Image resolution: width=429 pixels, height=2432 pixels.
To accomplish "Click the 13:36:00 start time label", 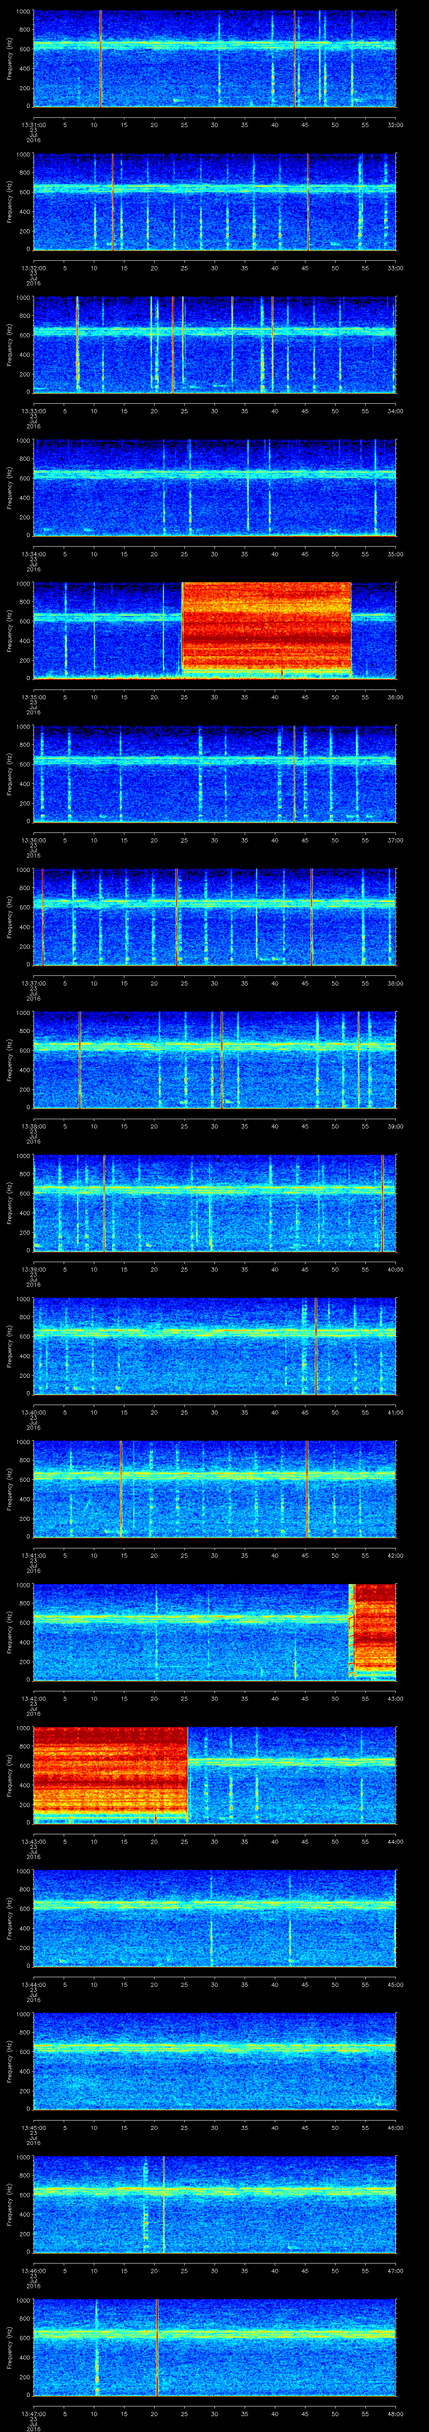I will [x=33, y=840].
